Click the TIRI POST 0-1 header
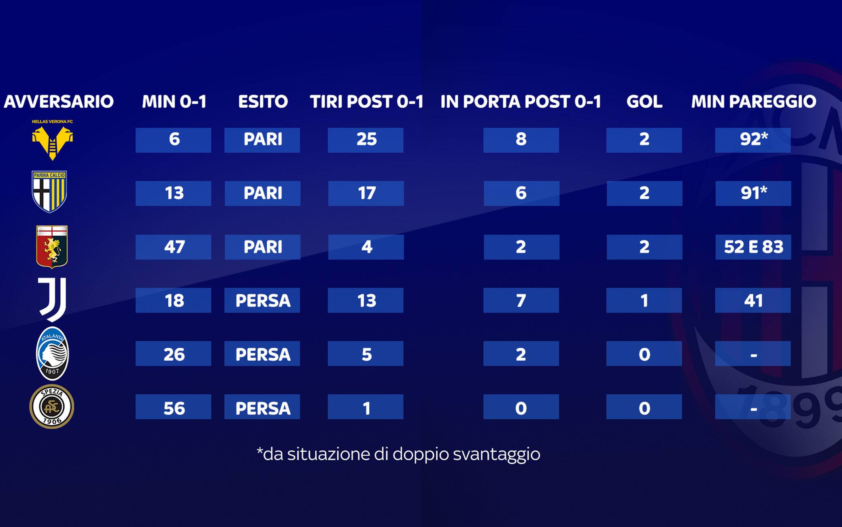 coord(366,102)
